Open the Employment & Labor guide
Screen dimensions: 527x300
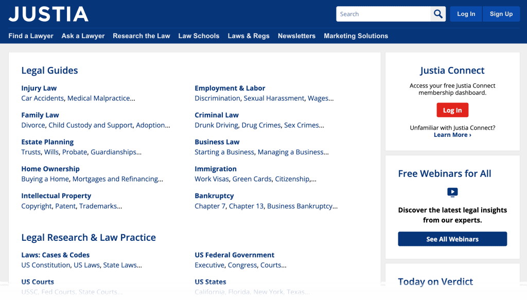[x=230, y=88]
